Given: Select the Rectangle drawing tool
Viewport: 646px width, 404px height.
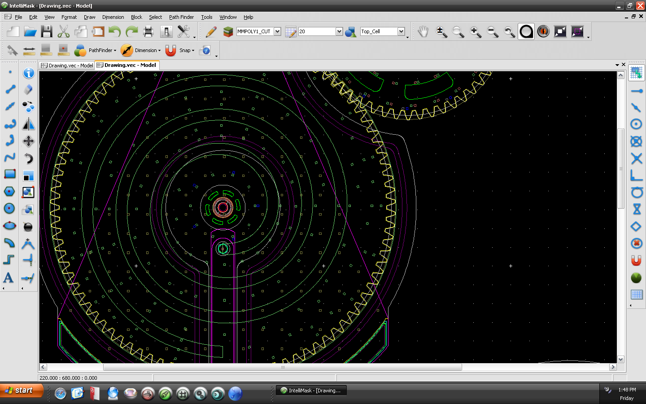Looking at the screenshot, I should [x=10, y=174].
